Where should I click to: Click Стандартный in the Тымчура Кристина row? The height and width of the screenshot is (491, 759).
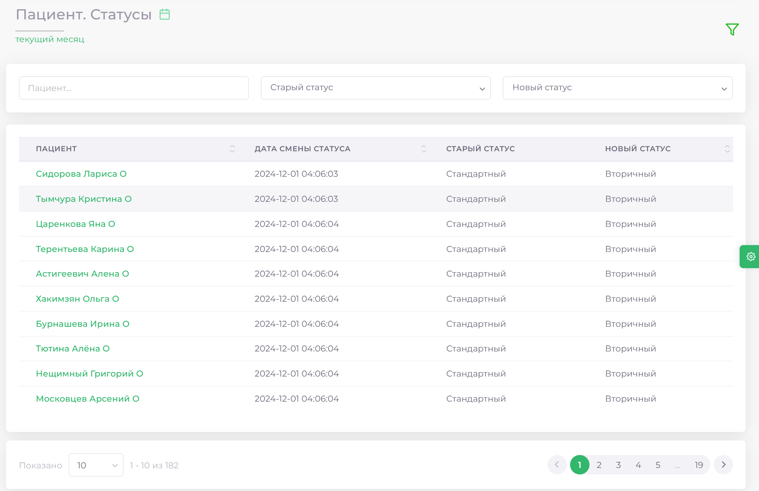[x=476, y=199]
